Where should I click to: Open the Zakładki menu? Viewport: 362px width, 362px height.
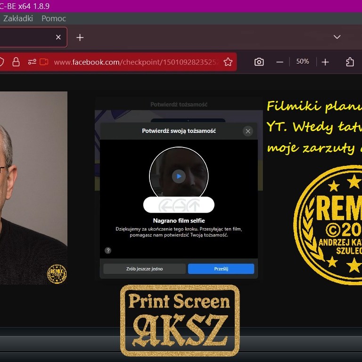[x=18, y=18]
